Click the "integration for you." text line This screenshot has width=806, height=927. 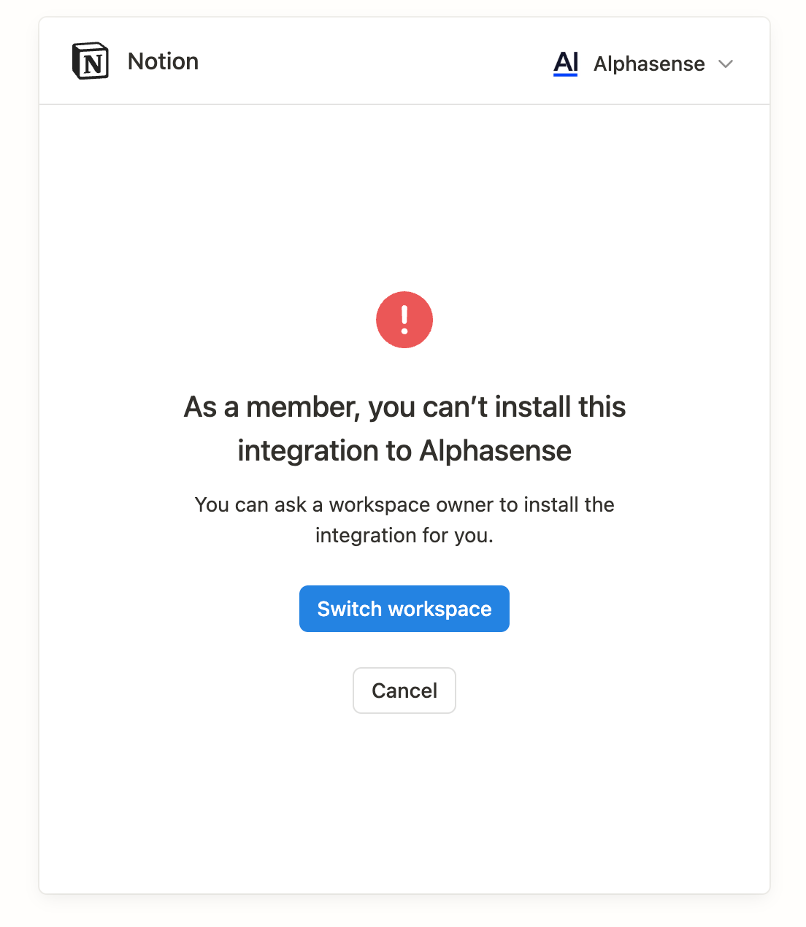point(404,536)
